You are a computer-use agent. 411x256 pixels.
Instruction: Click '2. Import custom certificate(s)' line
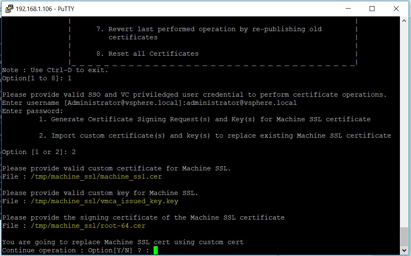[x=215, y=136]
